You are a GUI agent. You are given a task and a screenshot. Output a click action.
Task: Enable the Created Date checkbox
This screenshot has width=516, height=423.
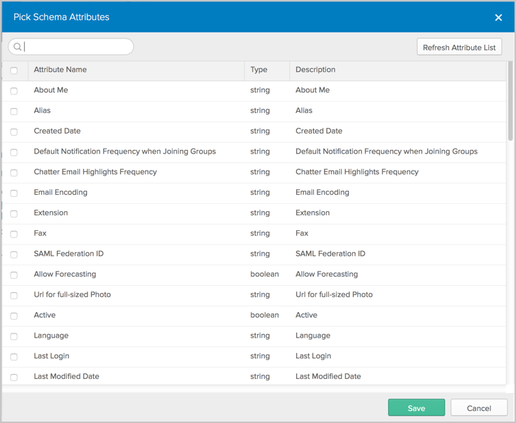point(14,132)
